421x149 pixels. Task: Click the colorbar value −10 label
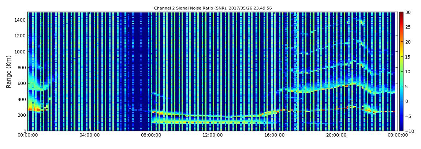tap(409, 131)
